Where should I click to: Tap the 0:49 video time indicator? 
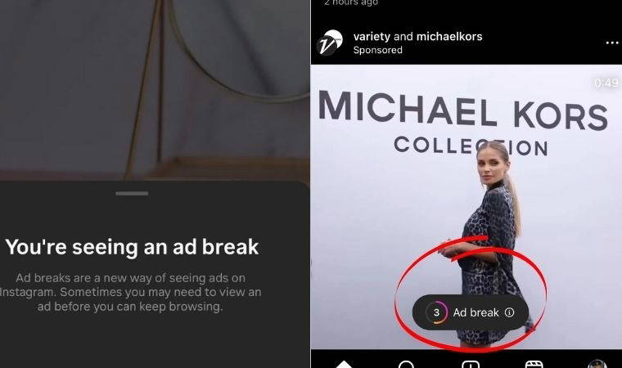pyautogui.click(x=606, y=83)
